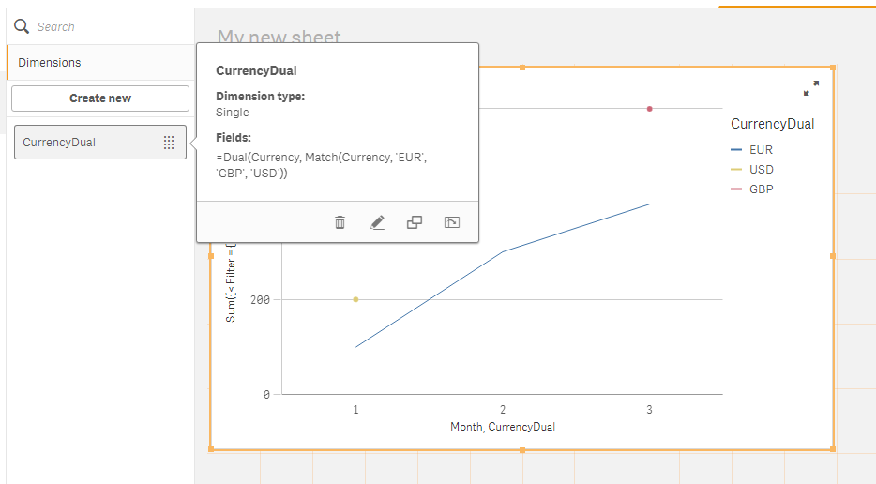
Task: Select the USD data point at month 1
Action: pos(355,299)
